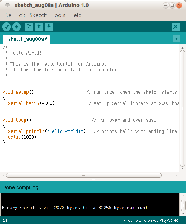Viewport: 186px width, 224px height.
Task: Click the highlighted opening brace of loop
Action: (4, 126)
